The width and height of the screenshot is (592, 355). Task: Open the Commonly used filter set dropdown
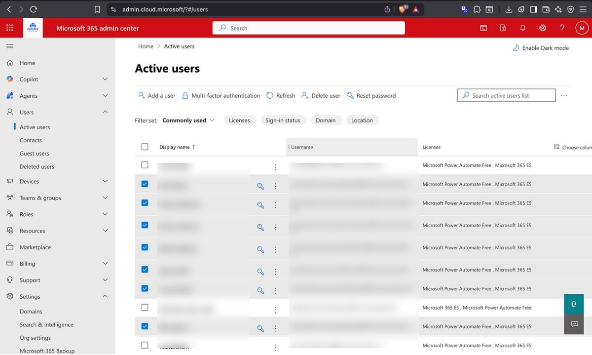point(188,120)
